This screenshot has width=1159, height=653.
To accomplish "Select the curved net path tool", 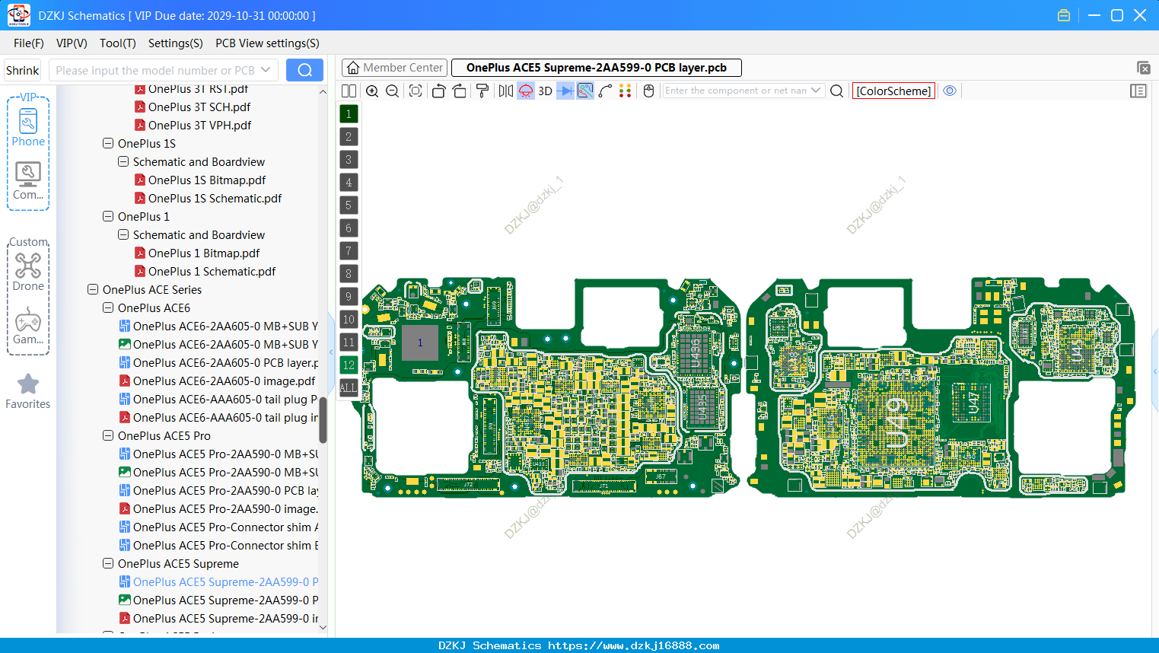I will coord(606,91).
